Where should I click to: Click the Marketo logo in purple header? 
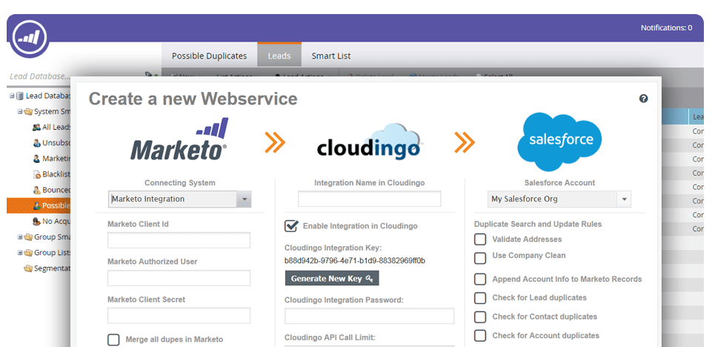click(x=29, y=38)
